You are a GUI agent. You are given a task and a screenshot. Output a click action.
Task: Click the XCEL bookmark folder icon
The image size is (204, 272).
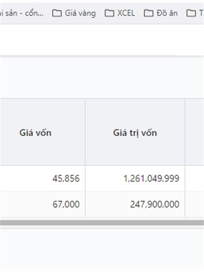pos(109,13)
